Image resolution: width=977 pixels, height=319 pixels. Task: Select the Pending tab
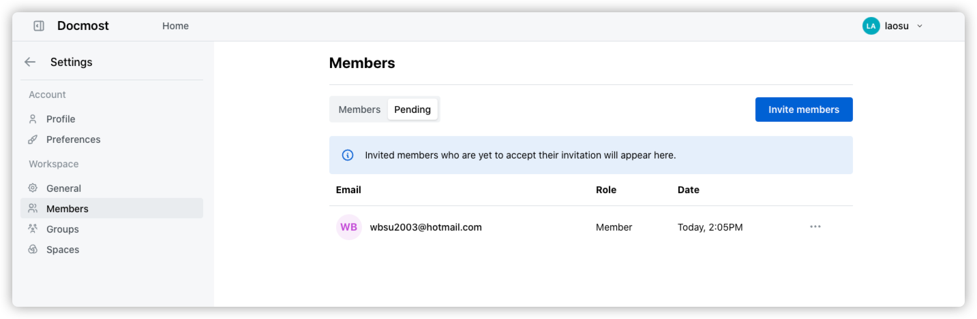pyautogui.click(x=412, y=110)
